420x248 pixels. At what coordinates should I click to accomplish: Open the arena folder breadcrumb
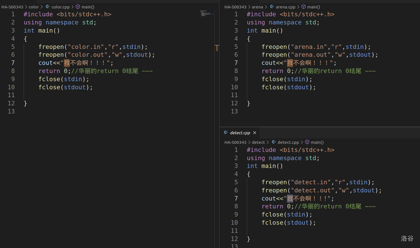[x=257, y=7]
